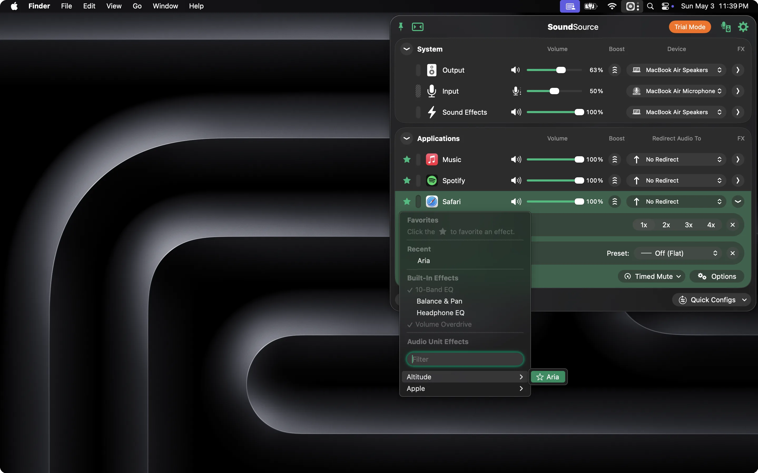Select Aria in the Altitude submenu
This screenshot has width=758, height=473.
tap(548, 377)
